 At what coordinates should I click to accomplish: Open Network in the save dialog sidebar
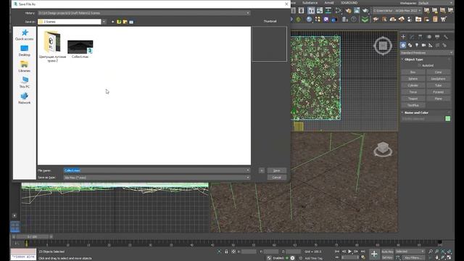[24, 99]
